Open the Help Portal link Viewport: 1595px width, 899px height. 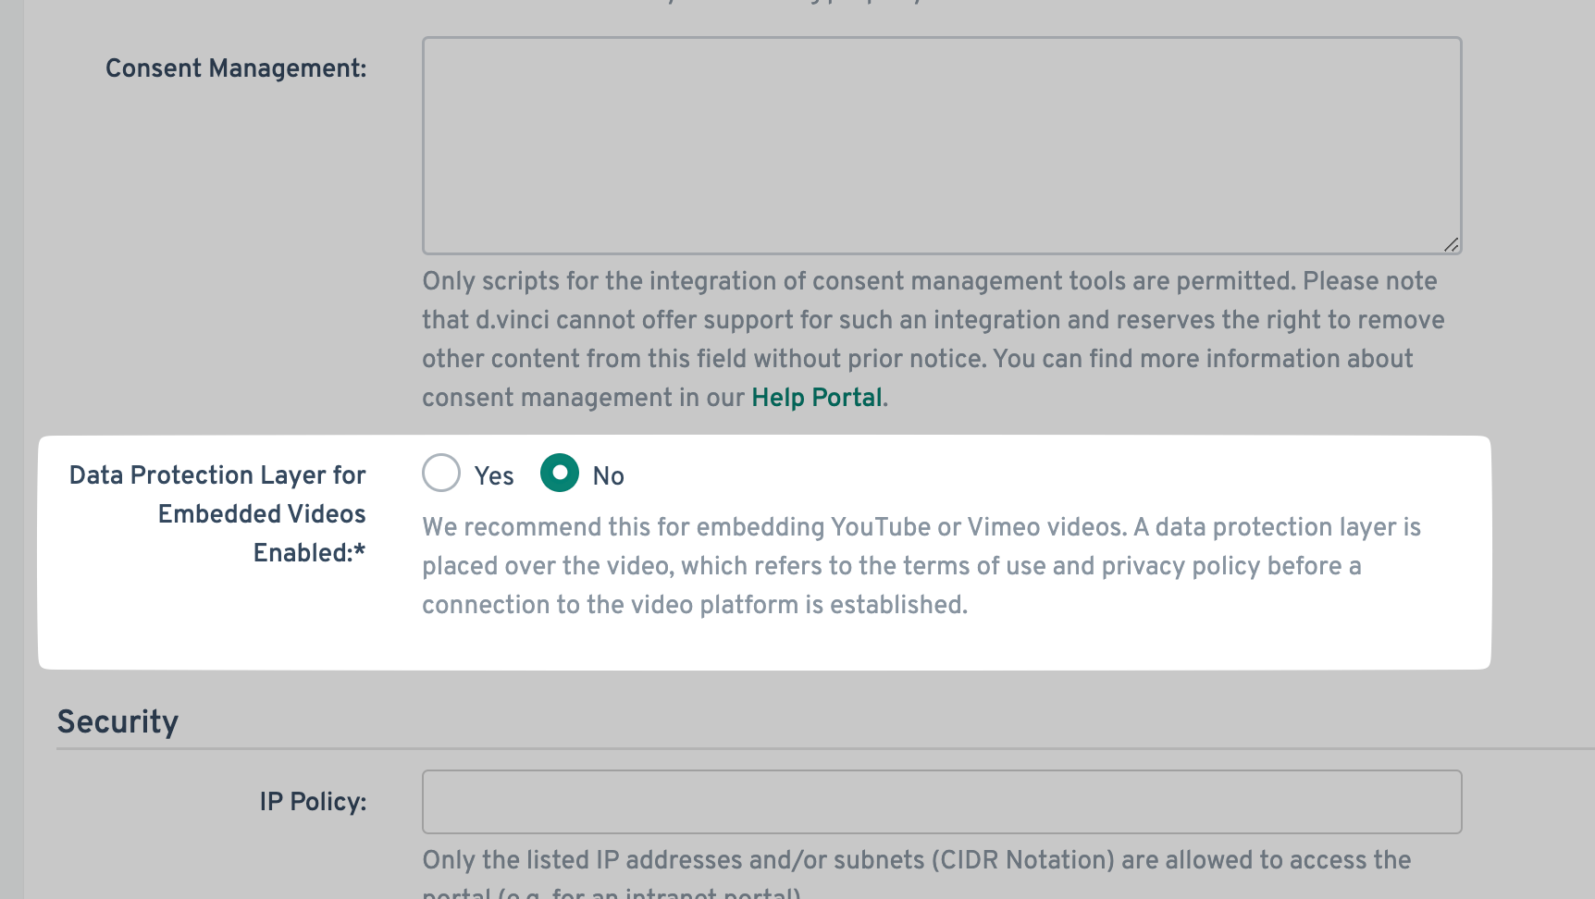[x=816, y=398]
